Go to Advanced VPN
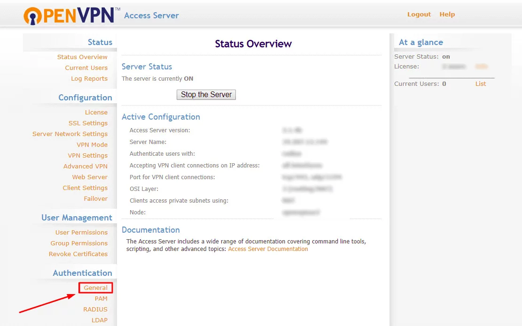The height and width of the screenshot is (326, 522). point(85,166)
